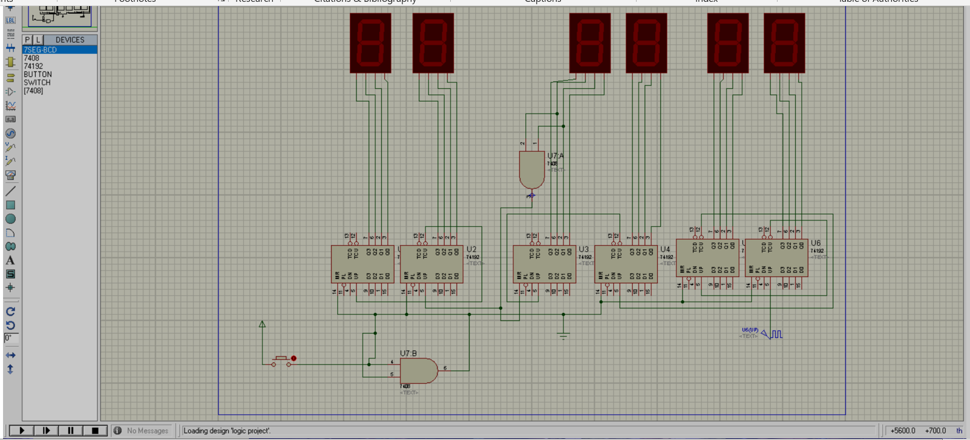Image resolution: width=970 pixels, height=440 pixels.
Task: Click the L library manage button
Action: pos(38,40)
